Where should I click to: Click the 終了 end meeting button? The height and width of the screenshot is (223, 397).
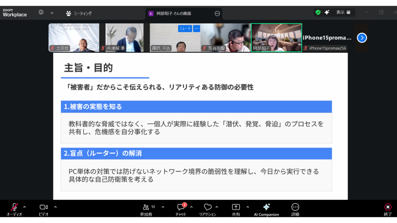[388, 207]
